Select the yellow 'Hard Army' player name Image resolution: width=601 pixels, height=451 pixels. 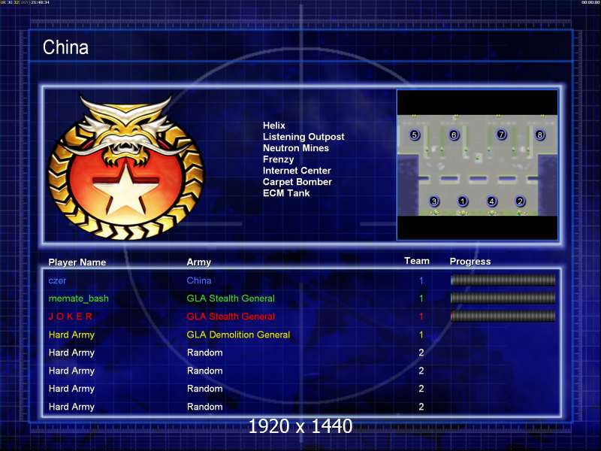click(x=71, y=334)
